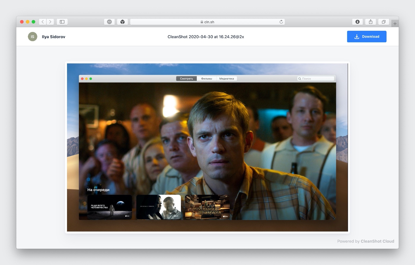Click the cube extension icon in toolbar
The width and height of the screenshot is (415, 265).
click(122, 22)
